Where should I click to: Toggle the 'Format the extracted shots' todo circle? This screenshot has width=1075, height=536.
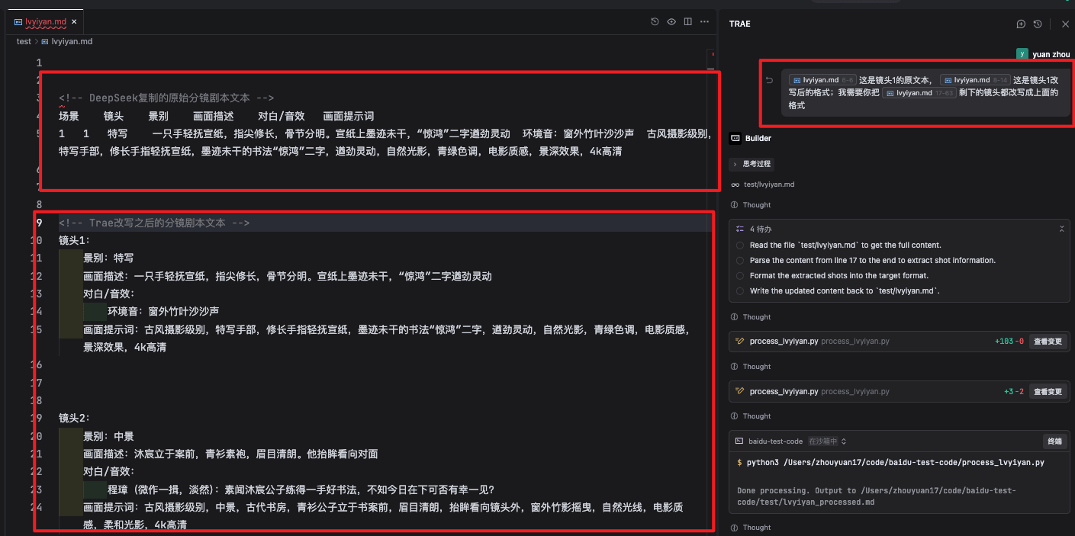740,276
